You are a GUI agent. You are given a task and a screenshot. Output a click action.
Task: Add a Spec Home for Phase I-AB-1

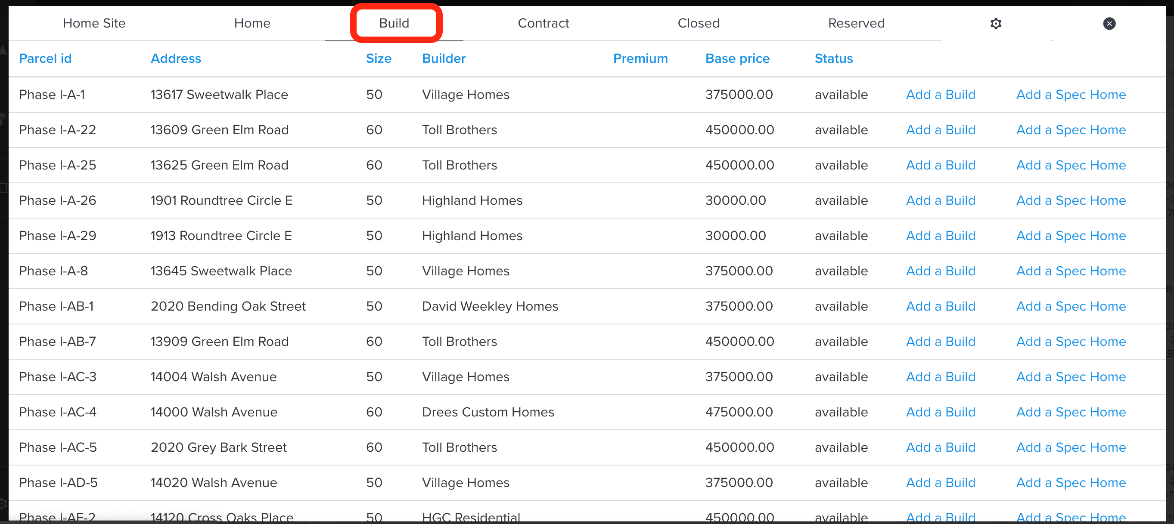click(1071, 306)
